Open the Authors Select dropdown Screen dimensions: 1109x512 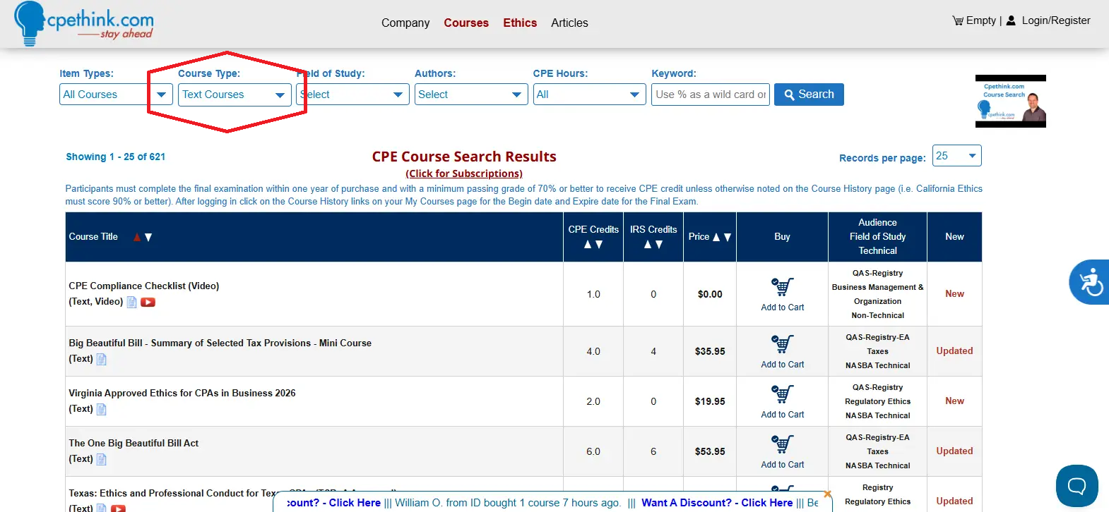[x=471, y=95]
